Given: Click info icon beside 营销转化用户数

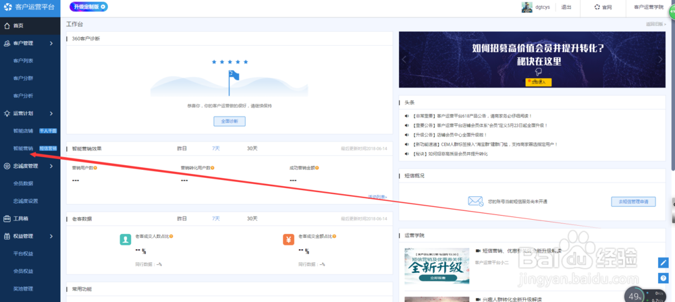Looking at the screenshot, I should [213, 168].
